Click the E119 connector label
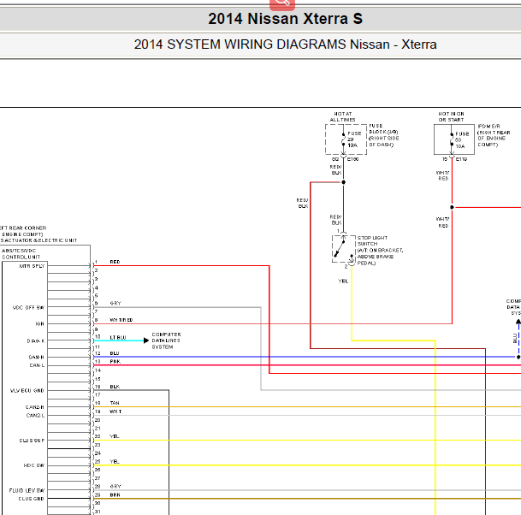This screenshot has height=515, width=521. 461,159
